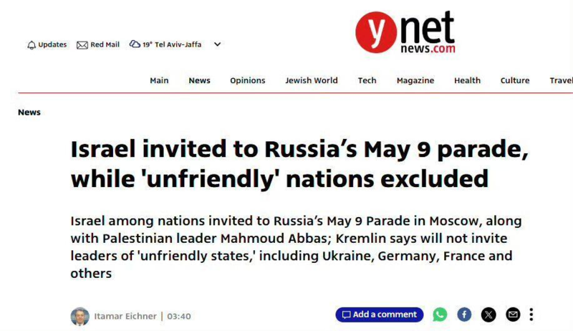Screen dimensions: 573x331
Task: Click the weather cloud icon
Action: (x=135, y=44)
